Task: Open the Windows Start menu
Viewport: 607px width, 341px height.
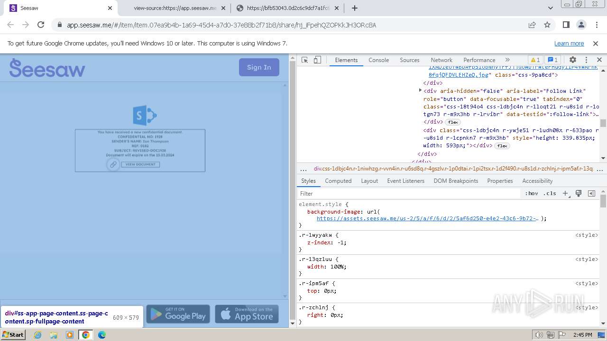Action: (x=13, y=334)
